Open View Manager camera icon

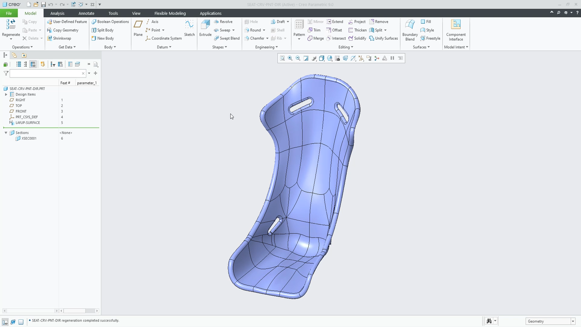pyautogui.click(x=337, y=58)
